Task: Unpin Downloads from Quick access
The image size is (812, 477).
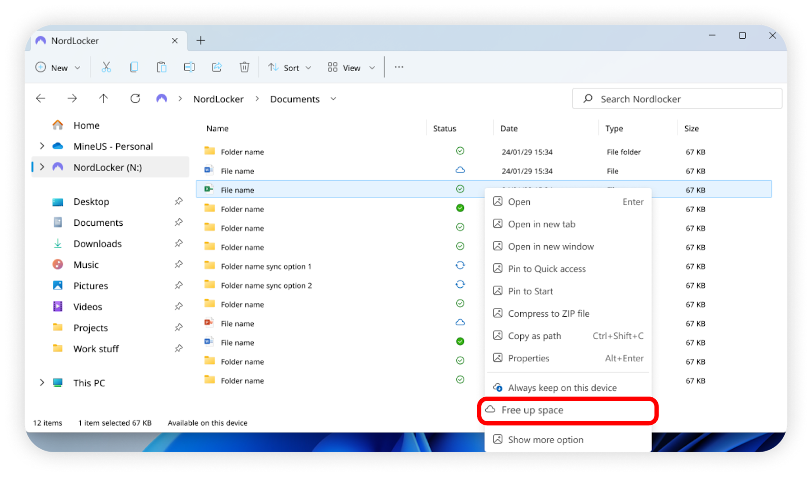Action: 179,244
